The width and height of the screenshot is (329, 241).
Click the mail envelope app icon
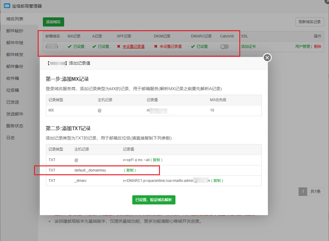pos(7,6)
